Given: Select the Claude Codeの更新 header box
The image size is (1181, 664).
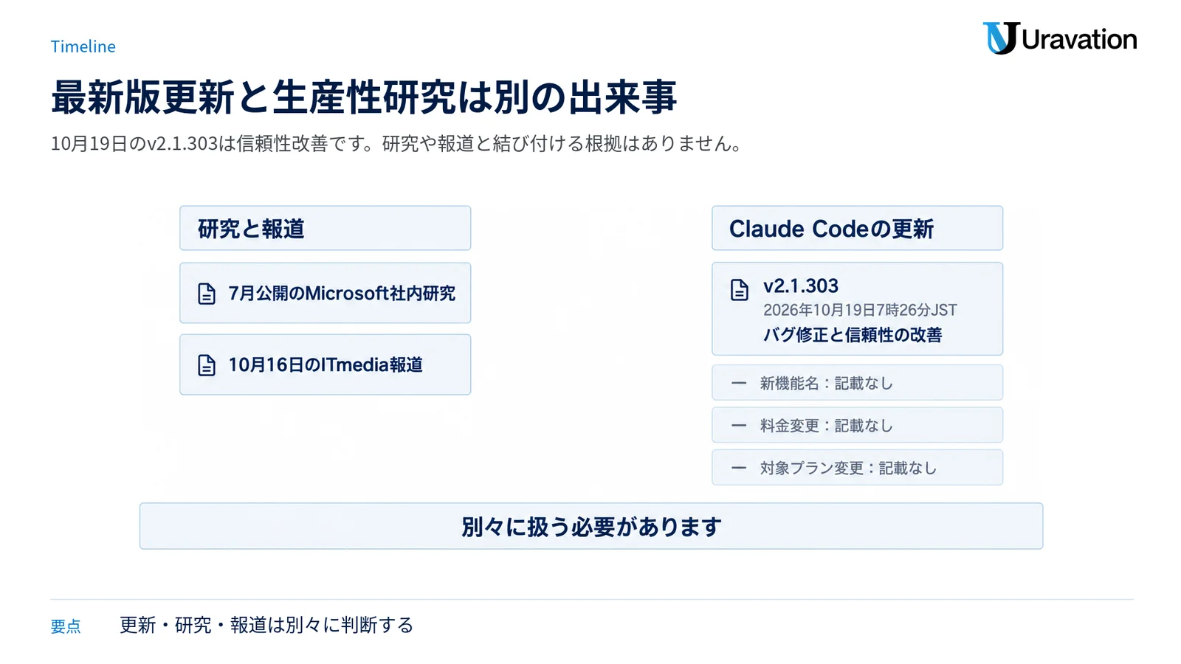Looking at the screenshot, I should [857, 228].
